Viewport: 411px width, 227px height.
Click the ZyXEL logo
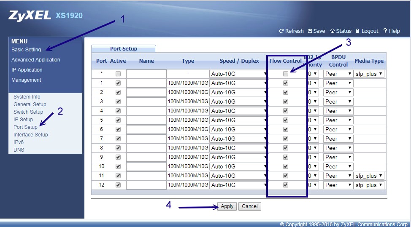tap(29, 16)
